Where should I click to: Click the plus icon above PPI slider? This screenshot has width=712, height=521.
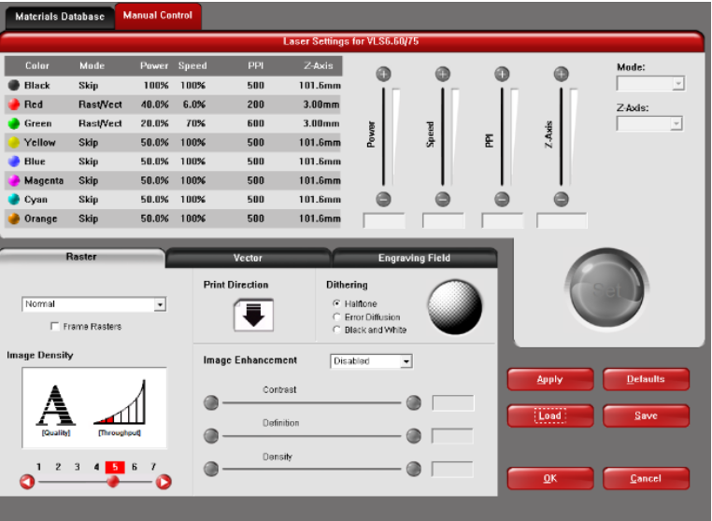coord(502,74)
